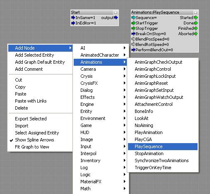
Task: Select PlaySequence from the Animations submenu
Action: 163,146
